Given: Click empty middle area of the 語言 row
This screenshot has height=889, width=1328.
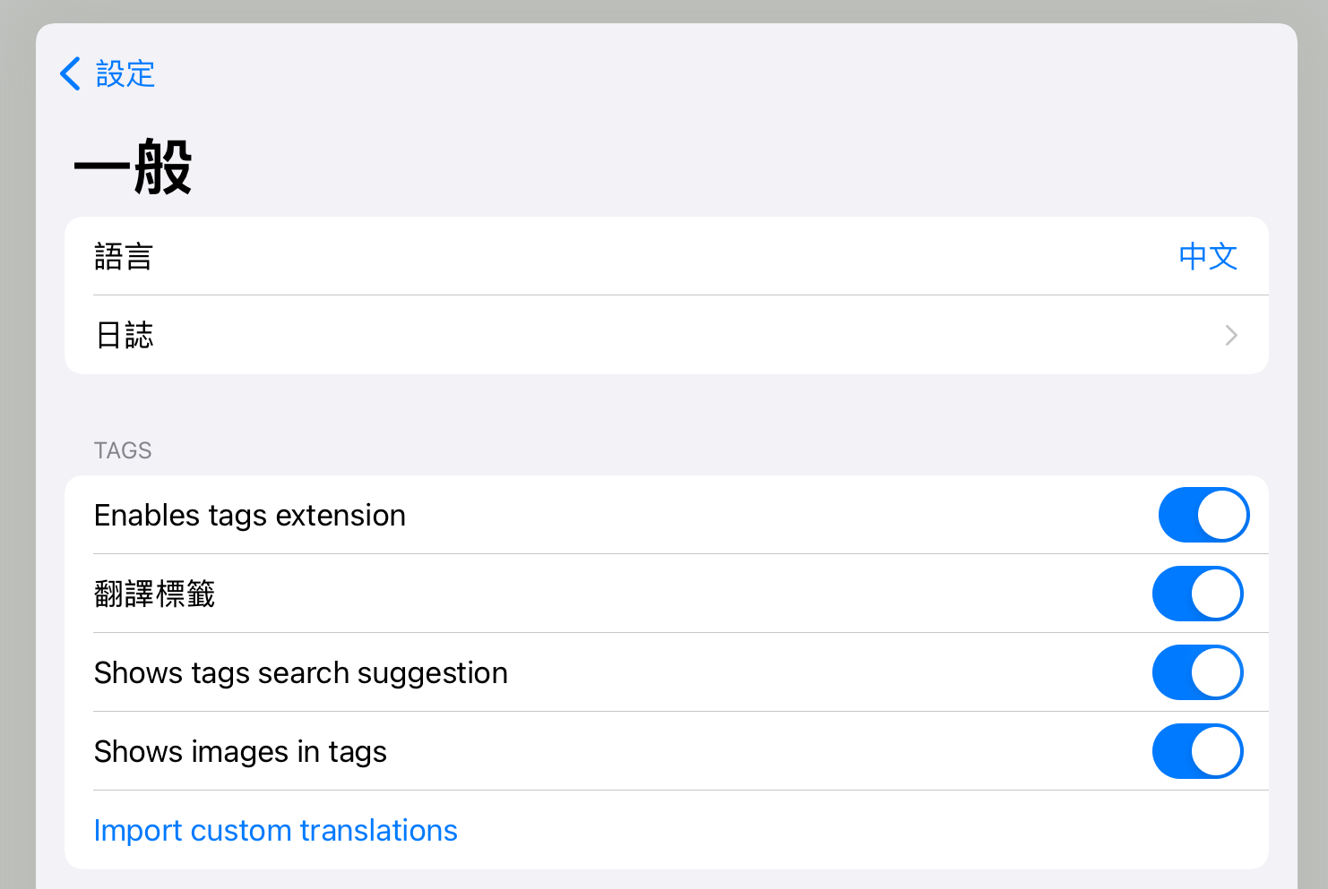Looking at the screenshot, I should point(663,257).
